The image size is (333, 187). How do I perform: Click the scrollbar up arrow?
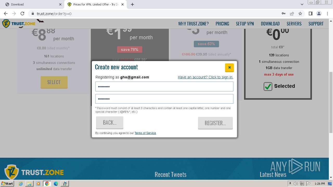tap(331, 21)
